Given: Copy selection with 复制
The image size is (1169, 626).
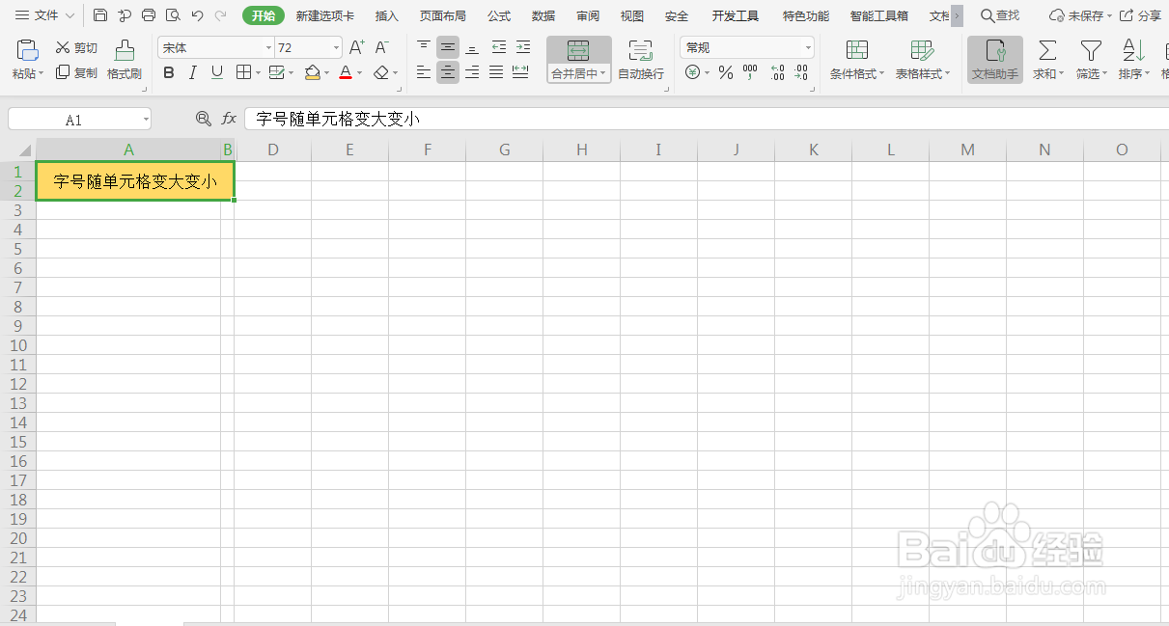Looking at the screenshot, I should click(x=77, y=72).
